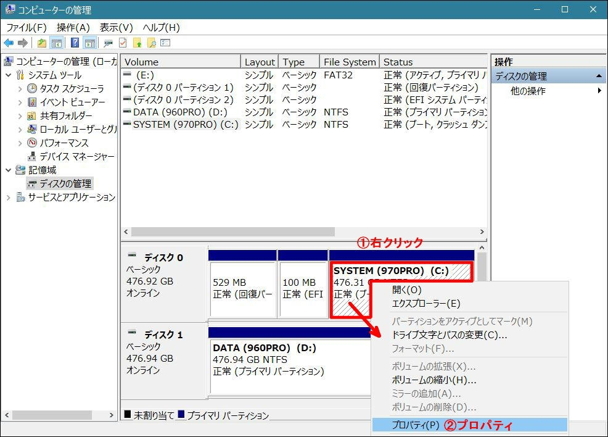This screenshot has height=437, width=608.
Task: Click the イベント ビューアー icon in tree
Action: pos(32,102)
